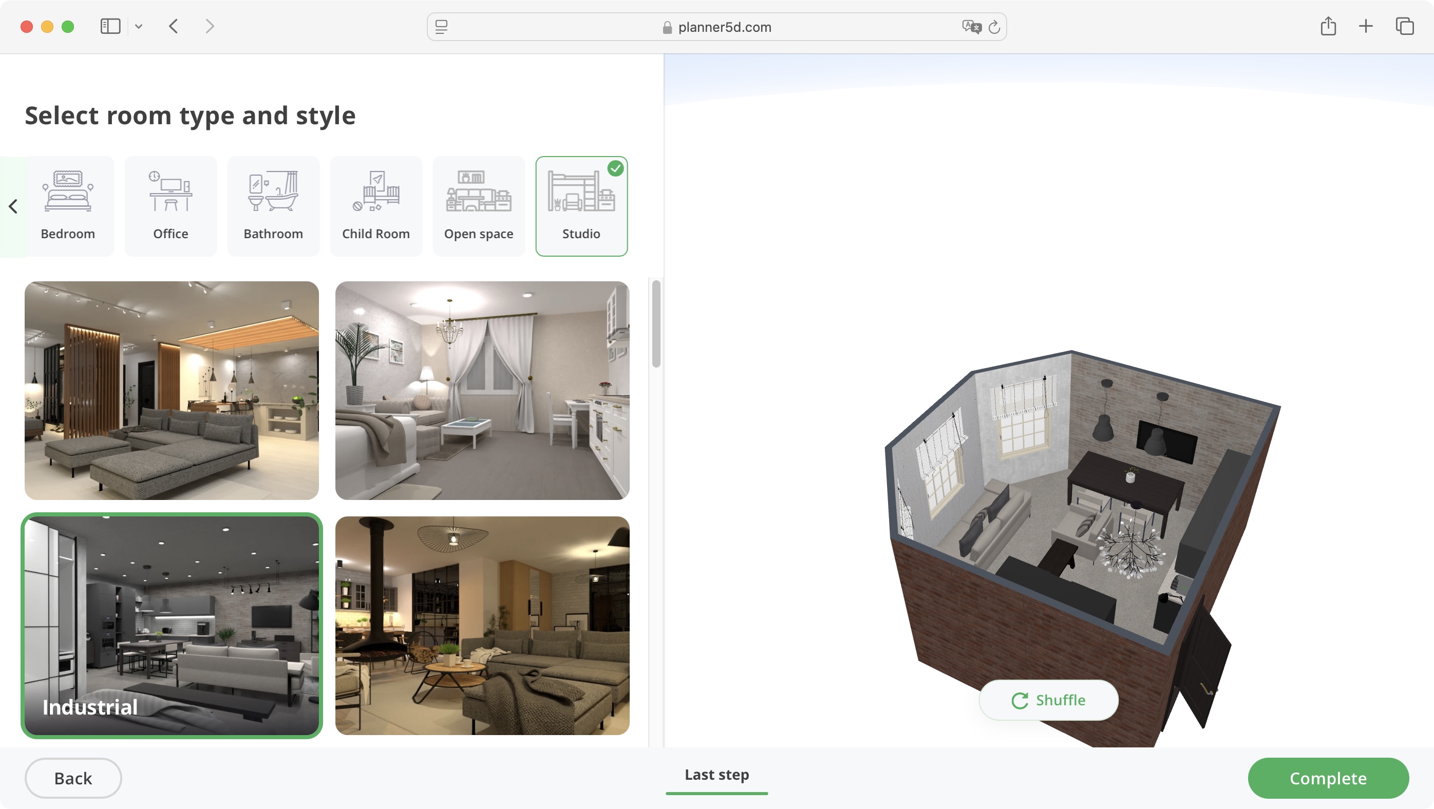Open the page reader menu icon

coord(441,27)
